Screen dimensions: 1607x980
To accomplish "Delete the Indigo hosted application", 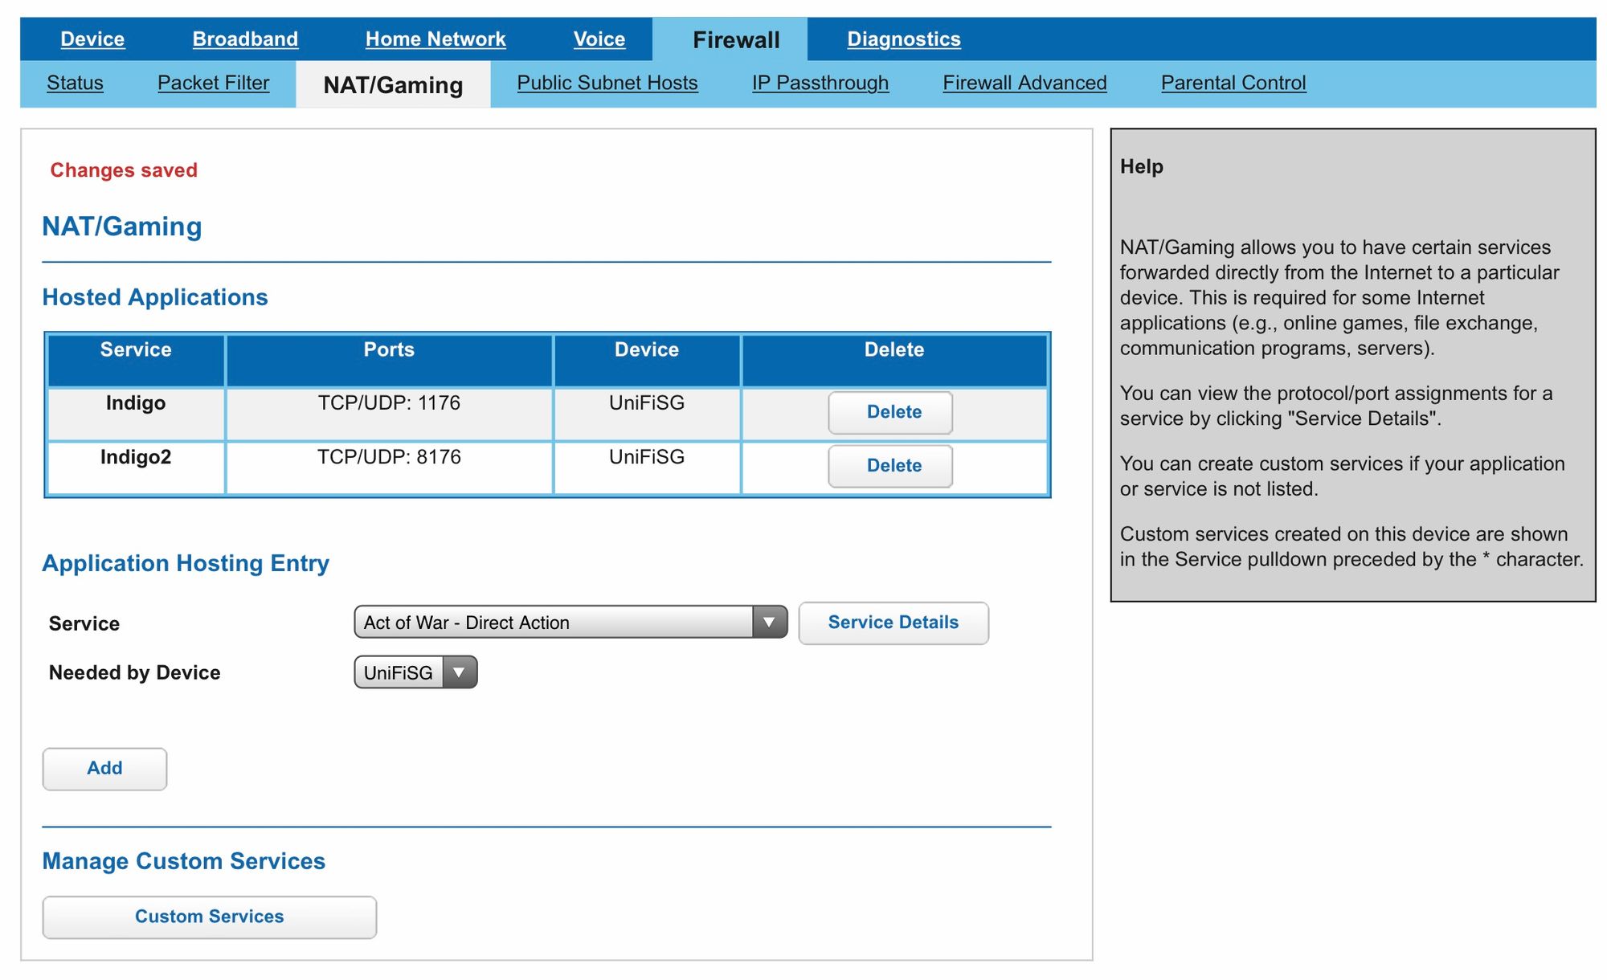I will click(x=890, y=412).
